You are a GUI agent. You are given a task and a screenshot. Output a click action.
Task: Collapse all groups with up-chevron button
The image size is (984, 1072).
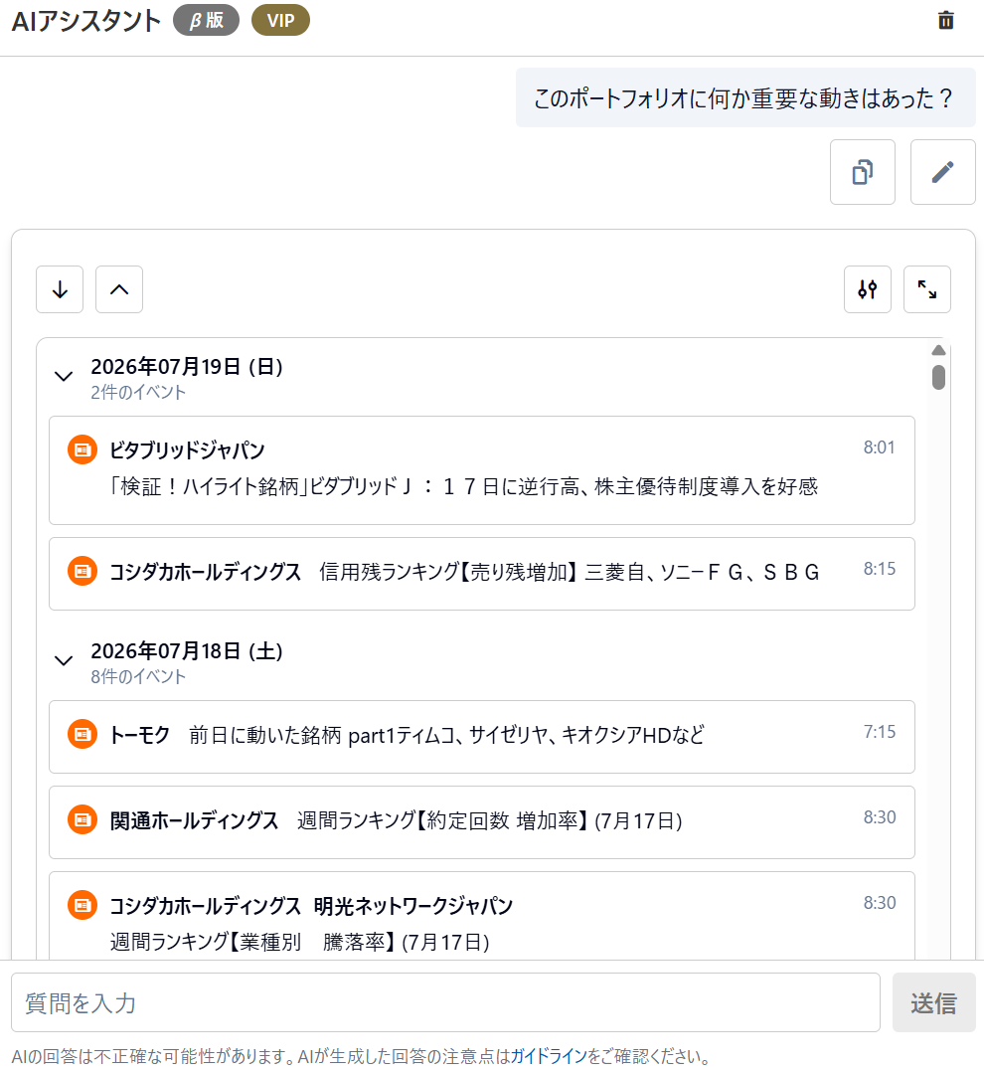(x=119, y=289)
